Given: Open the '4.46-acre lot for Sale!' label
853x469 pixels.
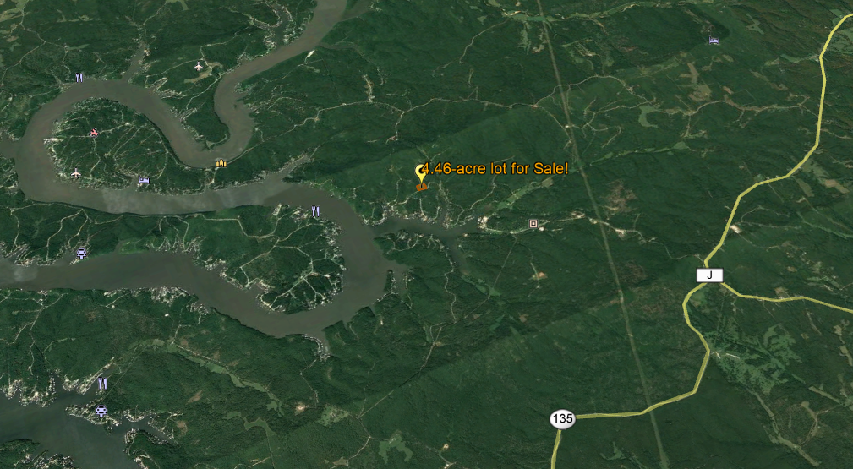Looking at the screenshot, I should [x=495, y=169].
